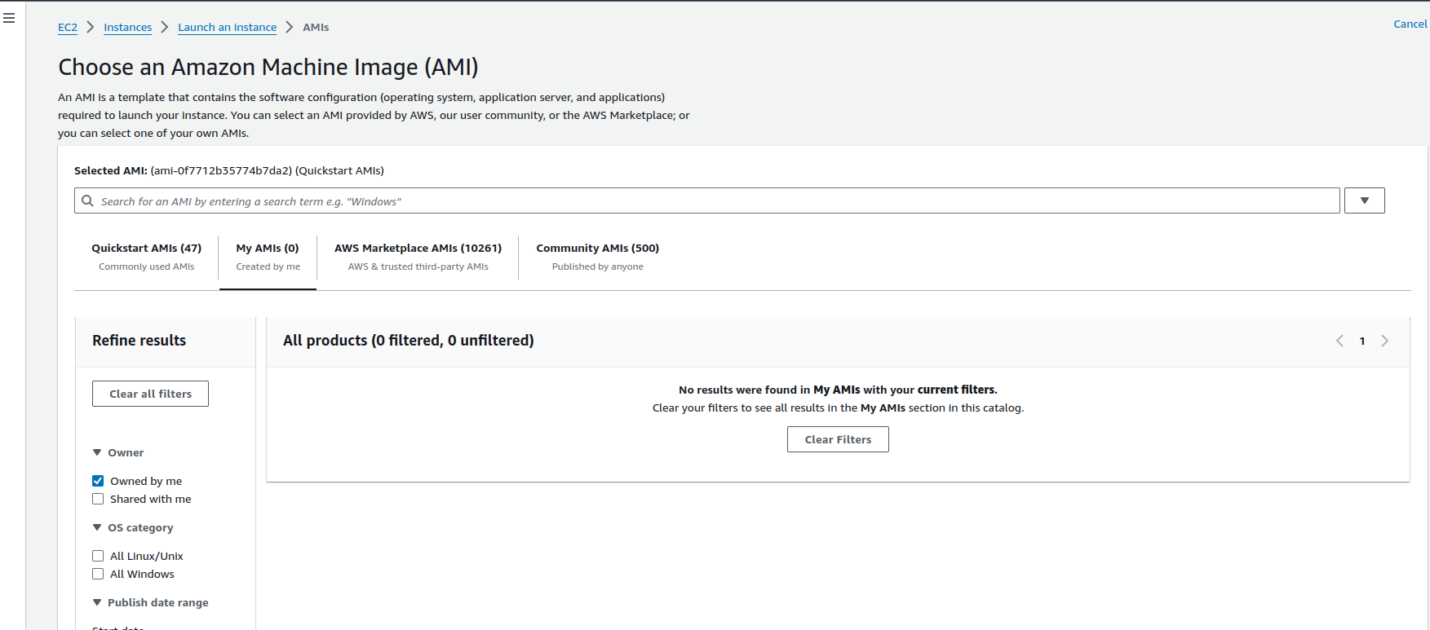Check the All Windows filter
This screenshot has width=1430, height=630.
click(98, 574)
